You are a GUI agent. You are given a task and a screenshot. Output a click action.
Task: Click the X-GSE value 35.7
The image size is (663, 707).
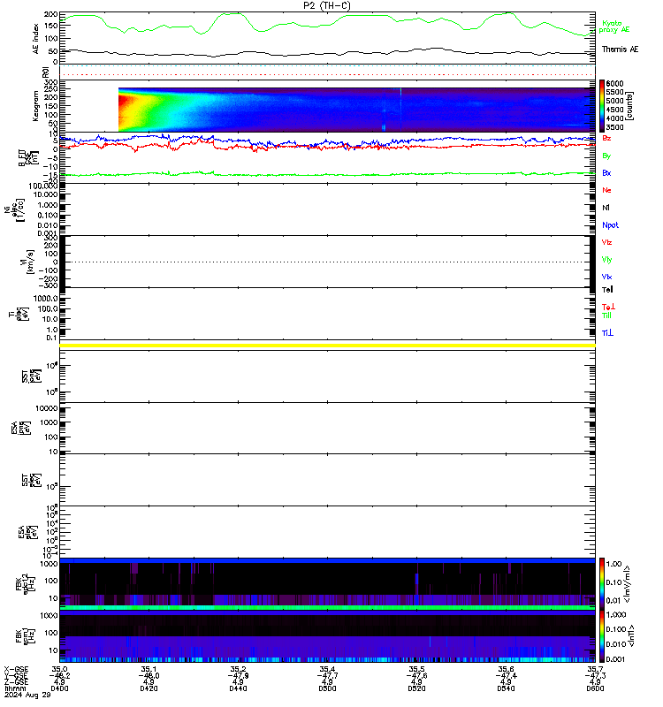595,669
